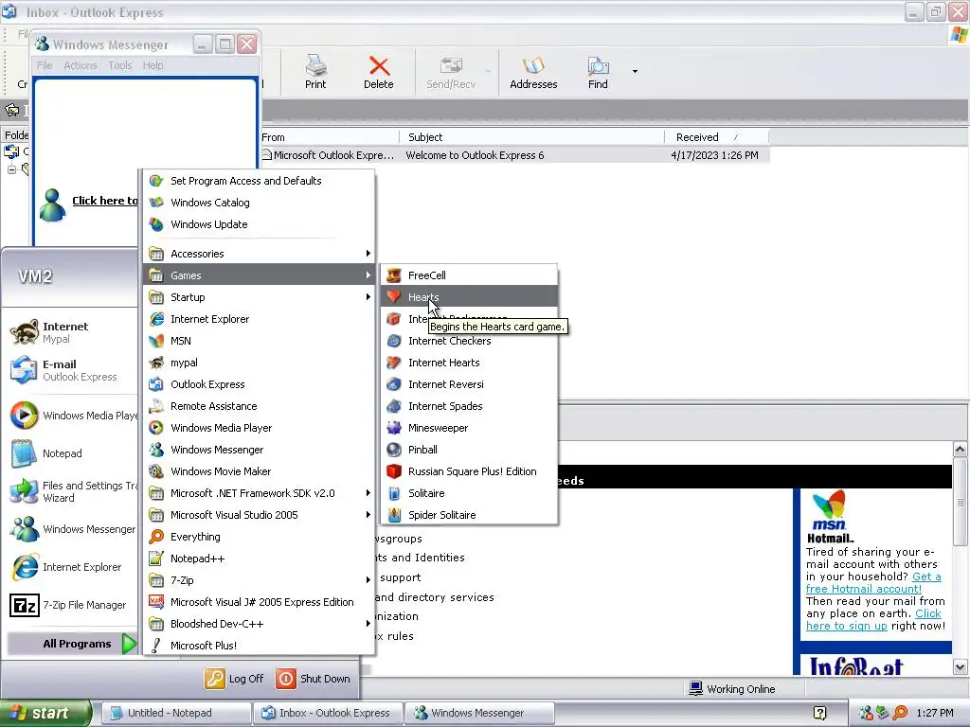
Task: Open pinned Internet Mypal in Start menu
Action: click(71, 332)
